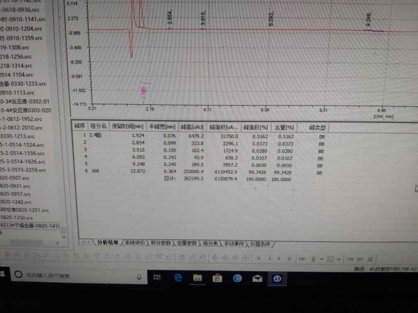The height and width of the screenshot is (313, 418).
Task: Click the file list horizontal scrollbar thumb
Action: click(26, 243)
